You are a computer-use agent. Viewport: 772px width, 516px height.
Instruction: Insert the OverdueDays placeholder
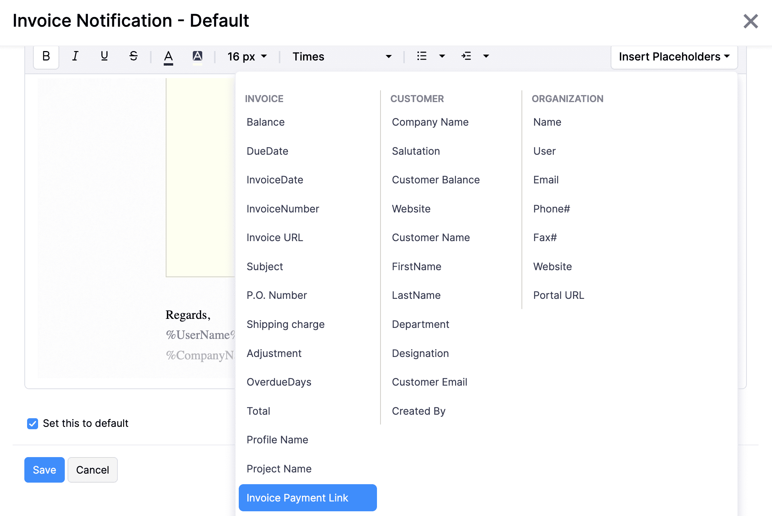tap(279, 382)
